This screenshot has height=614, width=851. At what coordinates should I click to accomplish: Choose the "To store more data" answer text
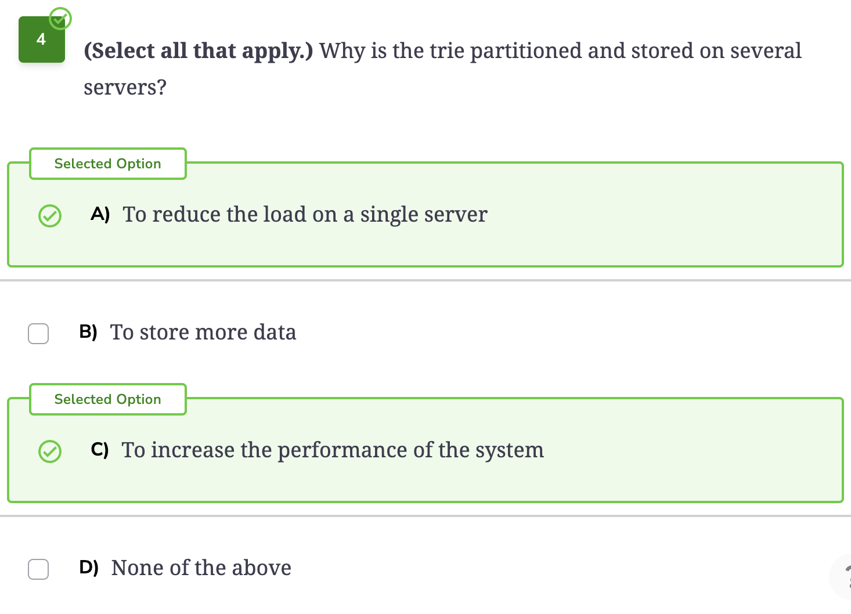[x=203, y=333]
